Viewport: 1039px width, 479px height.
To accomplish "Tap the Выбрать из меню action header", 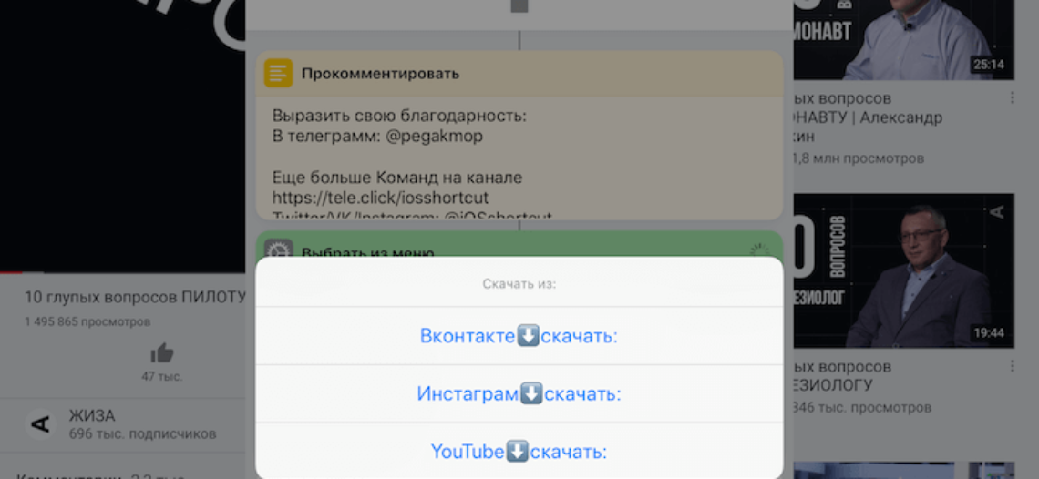I will pos(519,245).
